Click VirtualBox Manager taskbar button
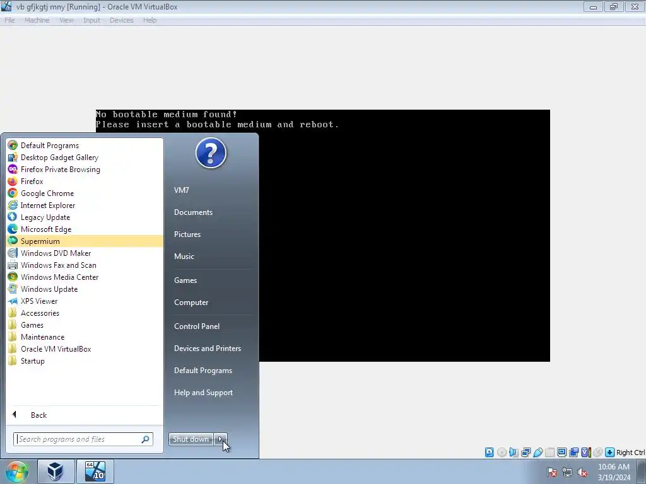 click(56, 471)
